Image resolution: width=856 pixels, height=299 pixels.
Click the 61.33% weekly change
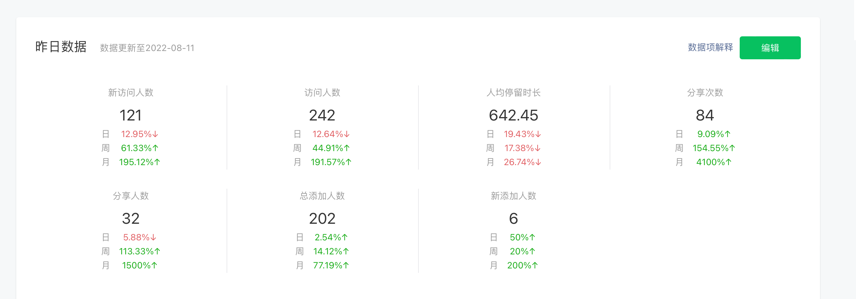140,148
